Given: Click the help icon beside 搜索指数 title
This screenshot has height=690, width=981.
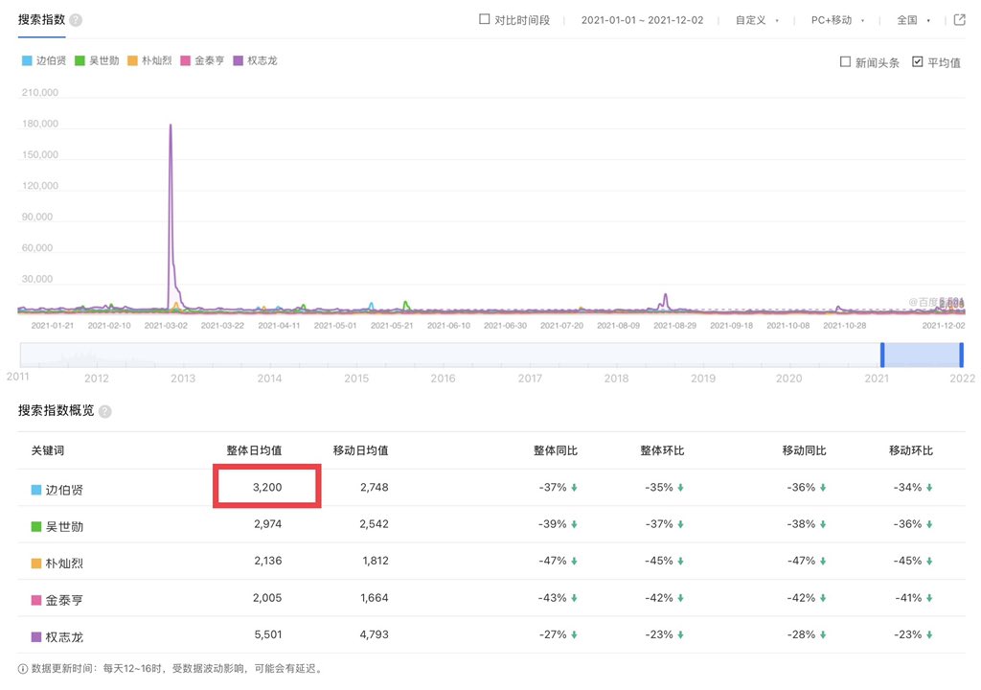Looking at the screenshot, I should [76, 20].
